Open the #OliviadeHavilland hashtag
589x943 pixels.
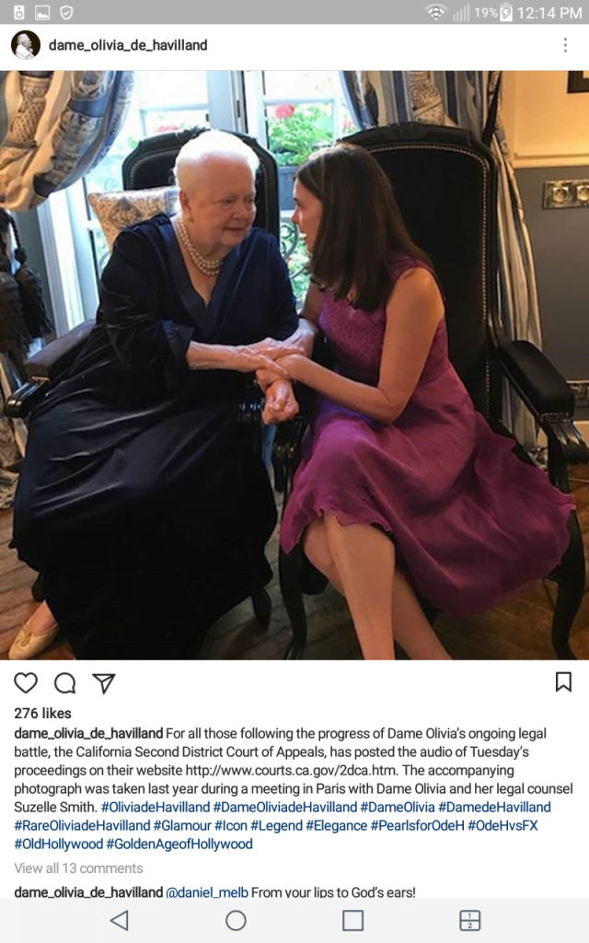[x=155, y=807]
